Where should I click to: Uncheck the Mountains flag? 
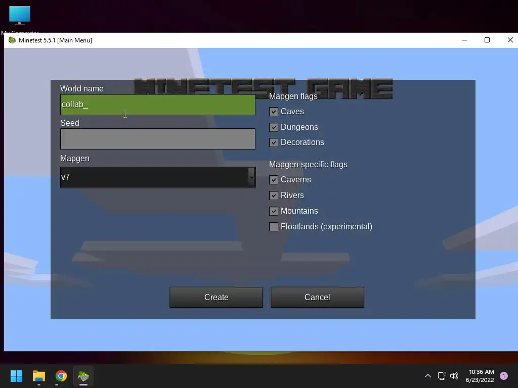[x=274, y=211]
